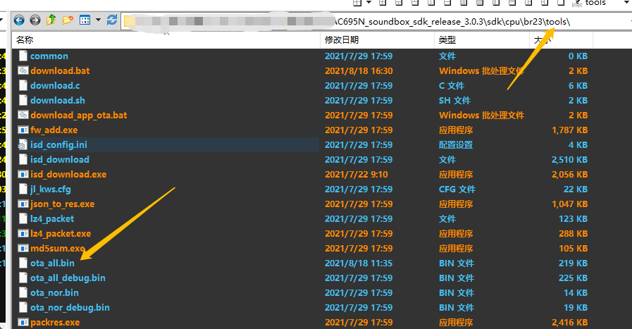632x329 pixels.
Task: Click the common file icon
Action: (23, 56)
